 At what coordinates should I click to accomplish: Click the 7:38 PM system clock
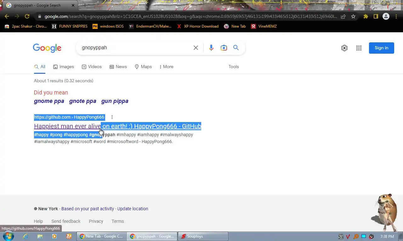(x=387, y=237)
